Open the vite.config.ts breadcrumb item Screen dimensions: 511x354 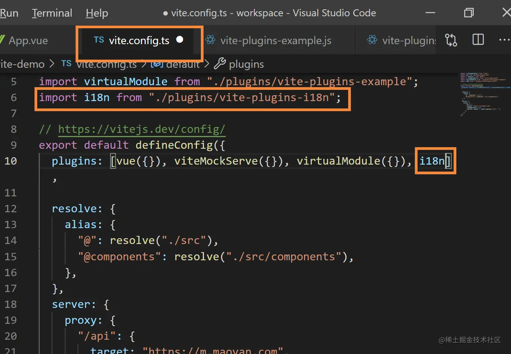pos(107,64)
